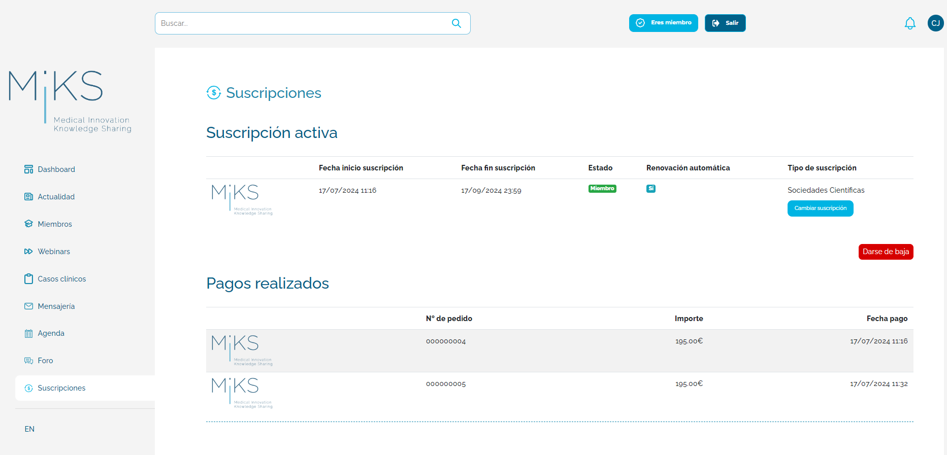Click the Actualidad newspaper icon

[x=28, y=197]
